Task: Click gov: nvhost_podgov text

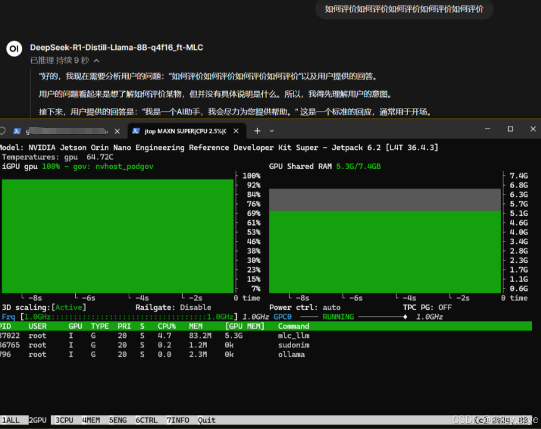Action: point(113,166)
